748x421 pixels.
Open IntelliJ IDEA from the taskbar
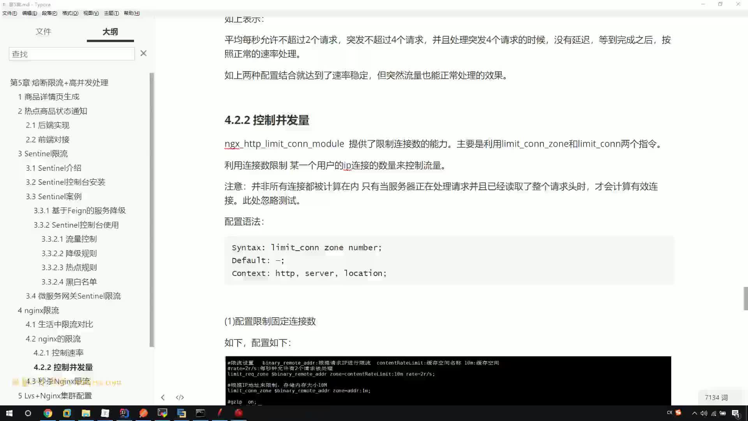coord(124,413)
